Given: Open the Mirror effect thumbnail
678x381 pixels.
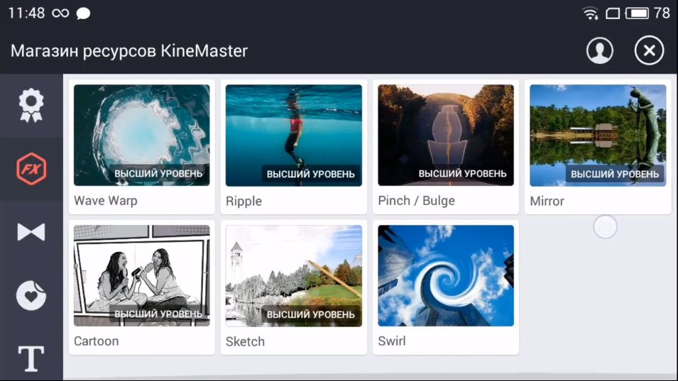Looking at the screenshot, I should click(x=598, y=136).
